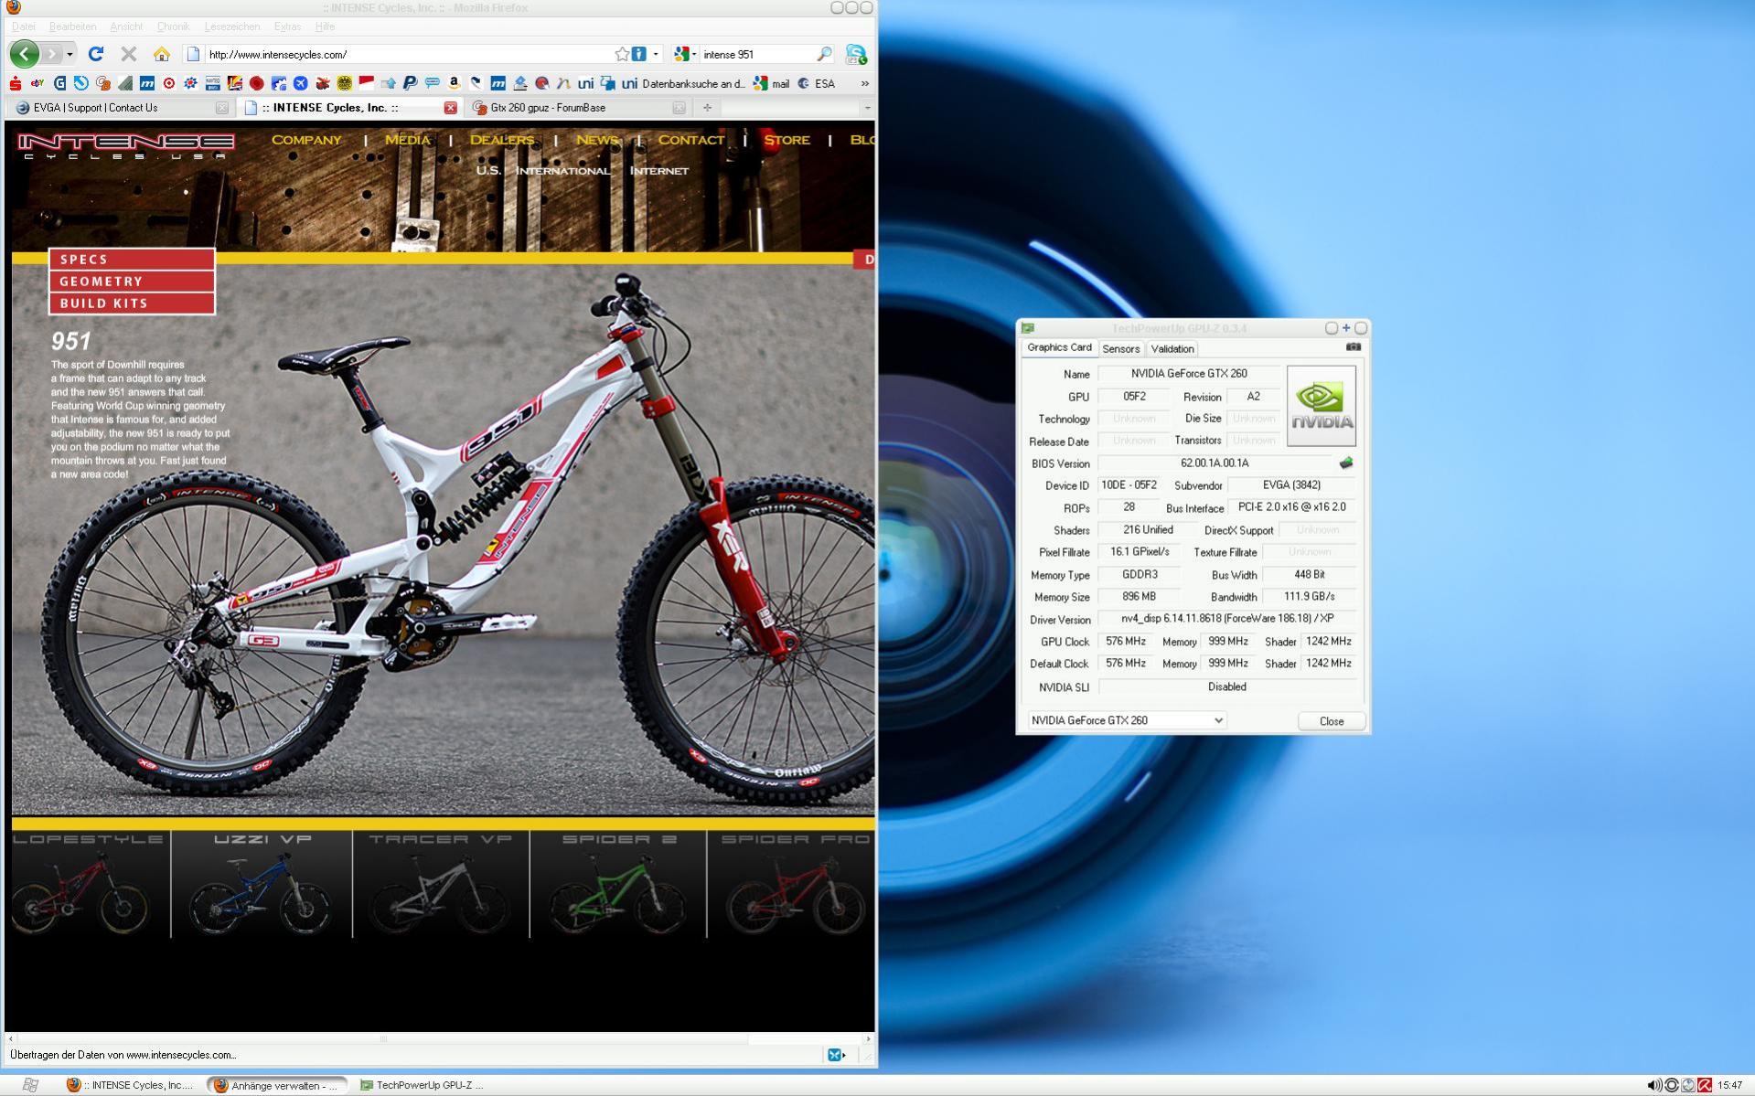Save the GPU-Z BIOS with the chip icon
Screen dimensions: 1755x1096
[1345, 463]
